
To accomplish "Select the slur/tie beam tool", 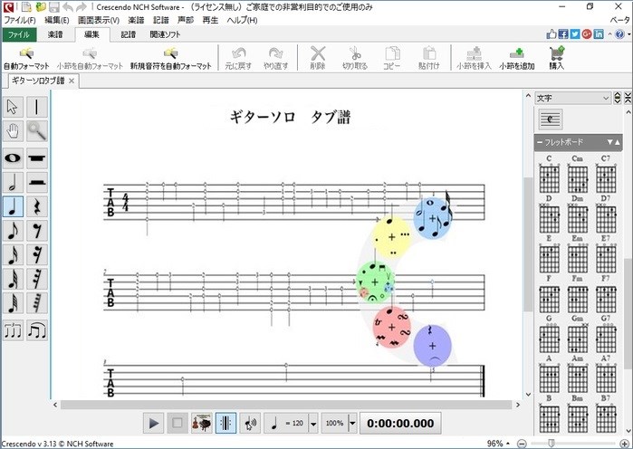I will (x=37, y=330).
